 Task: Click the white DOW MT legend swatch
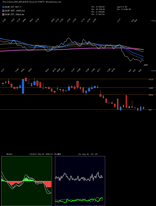pyautogui.click(x=3, y=11)
